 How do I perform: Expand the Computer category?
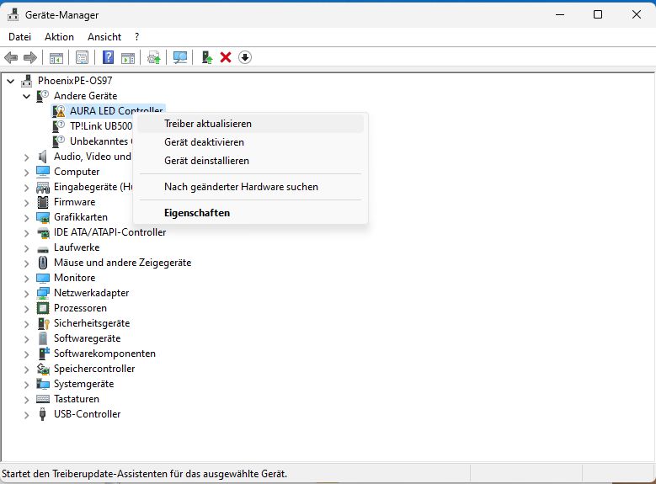click(x=26, y=173)
